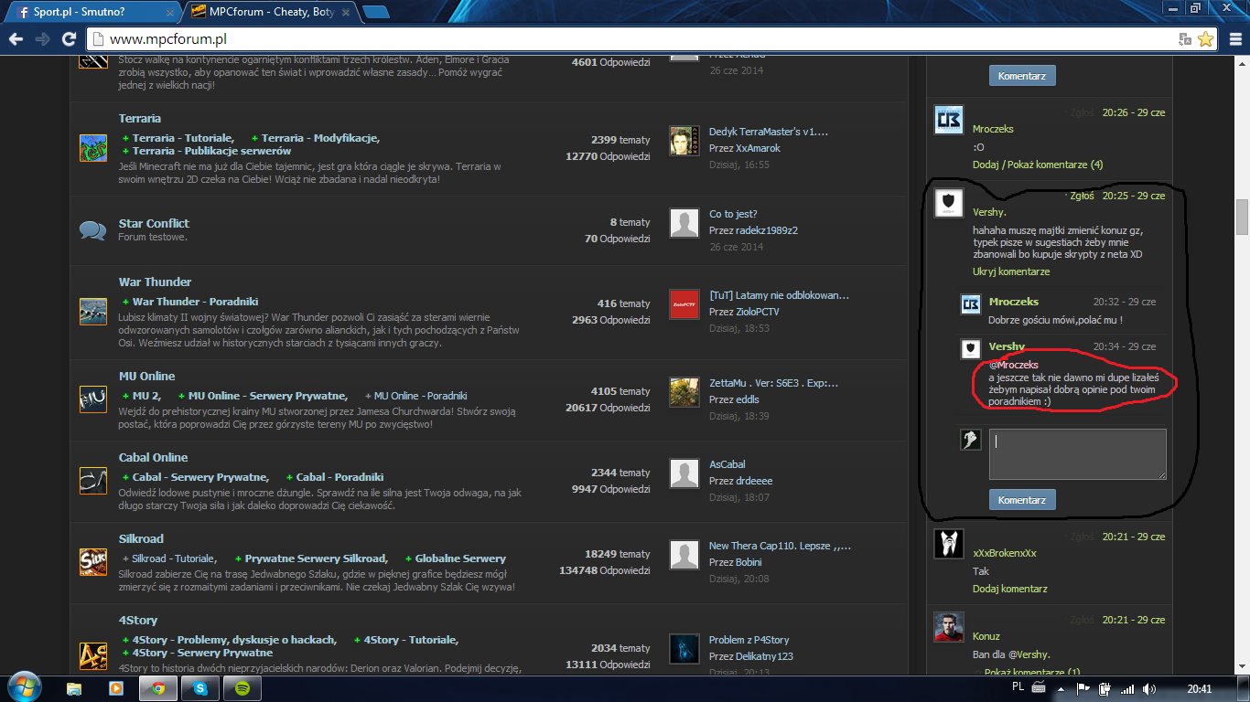Open Terraria - Tutoriale subforum
1250x702 pixels.
[183, 138]
